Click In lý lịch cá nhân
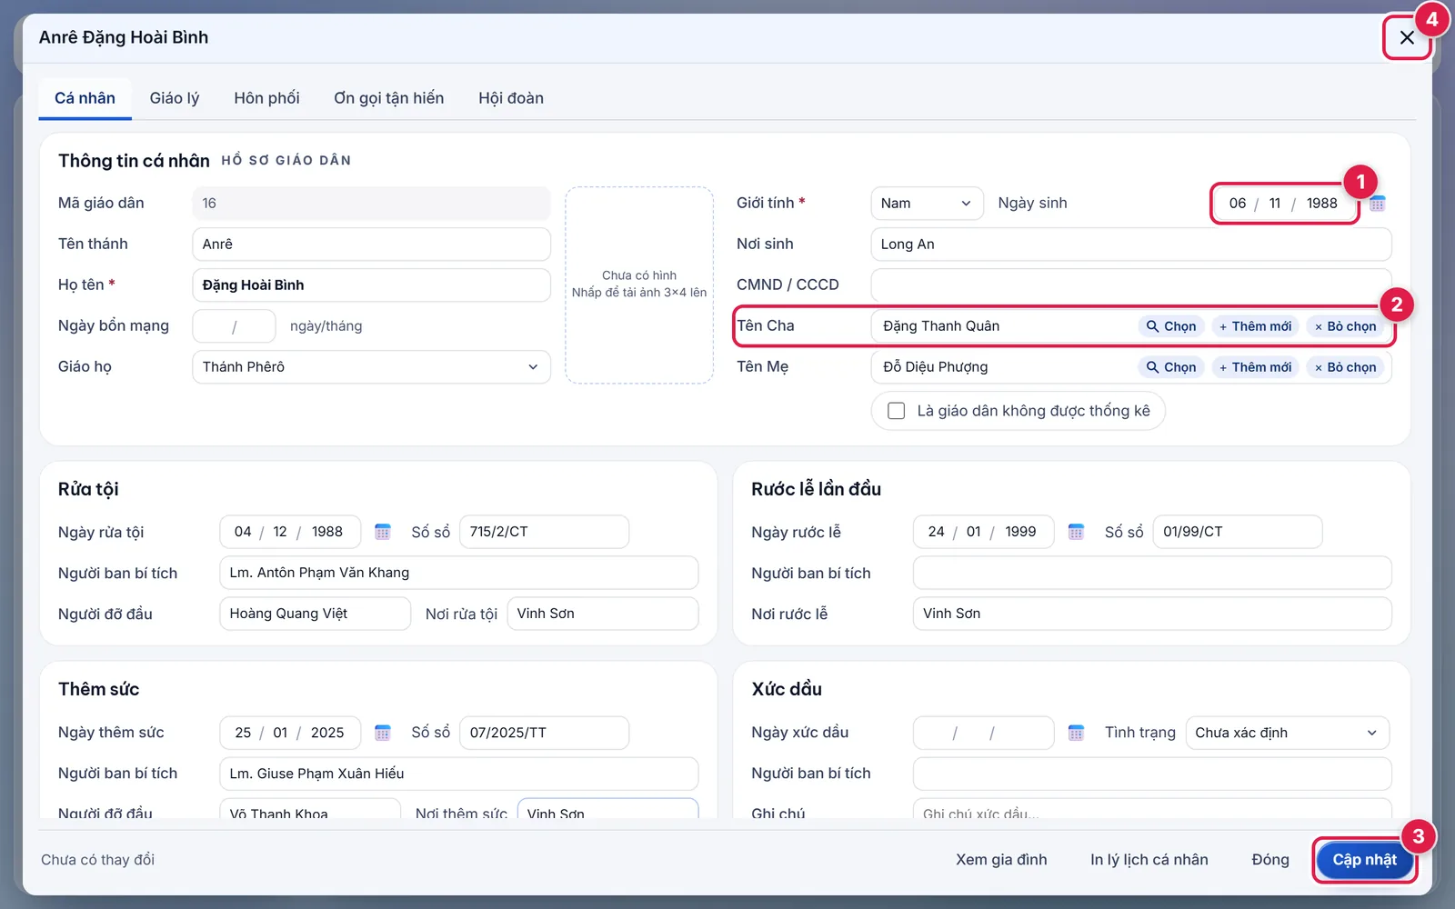Viewport: 1455px width, 909px height. point(1149,860)
